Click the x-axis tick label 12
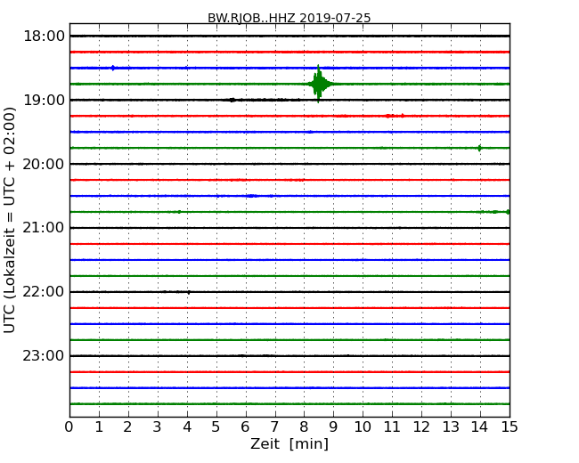Screen dimensions: 579x463 [x=421, y=426]
